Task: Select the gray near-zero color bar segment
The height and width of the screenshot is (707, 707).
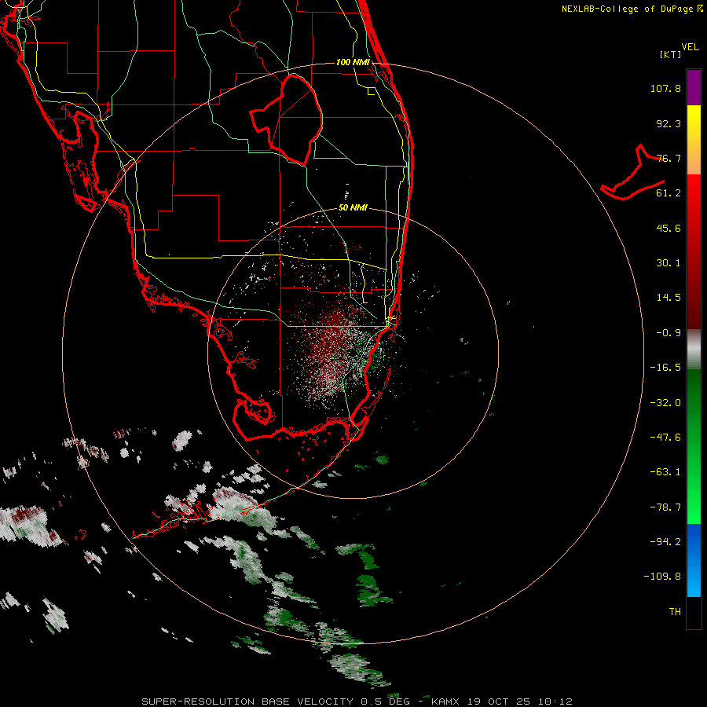Action: pos(694,349)
